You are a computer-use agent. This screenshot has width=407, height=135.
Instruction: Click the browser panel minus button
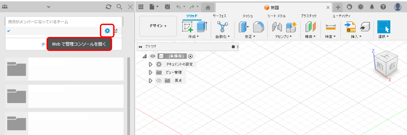(x=233, y=47)
